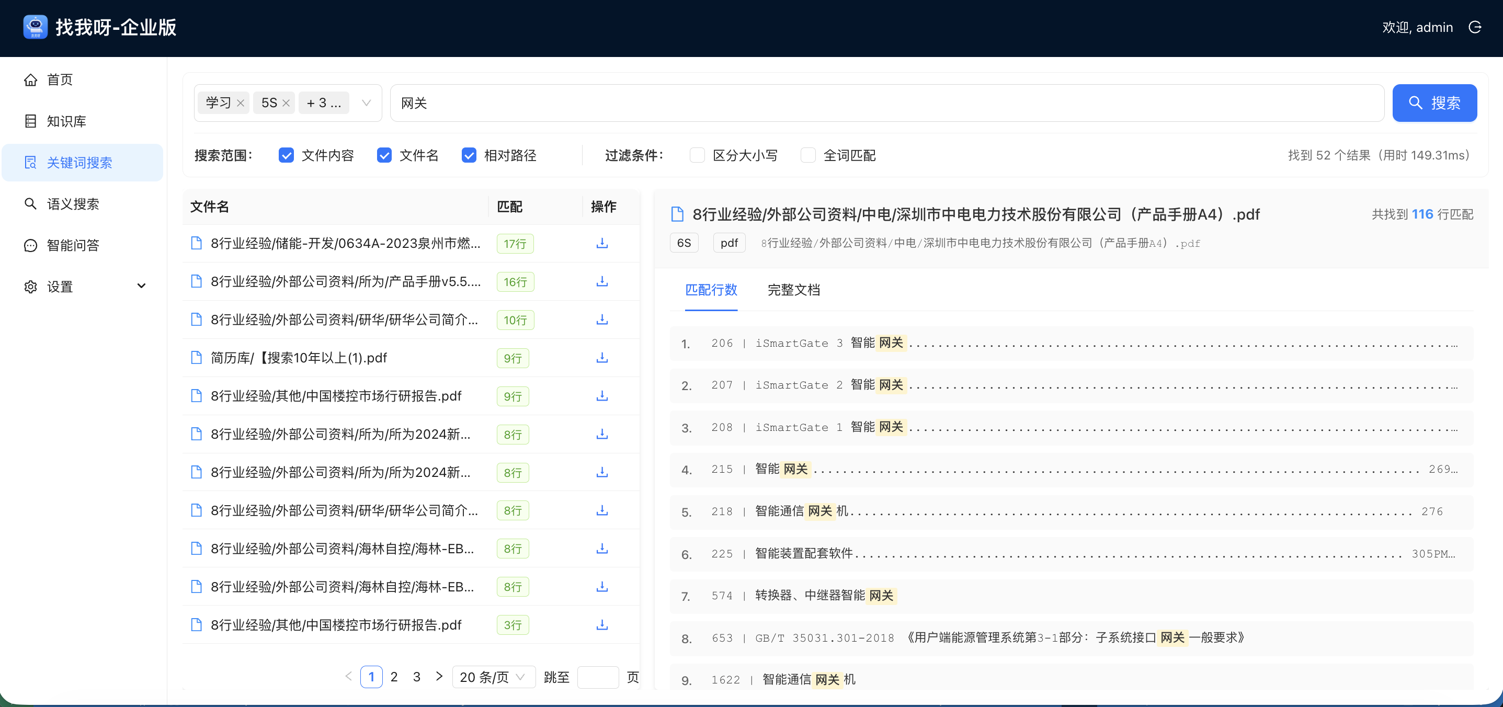Select the 匹配行数 tab

[x=711, y=290]
